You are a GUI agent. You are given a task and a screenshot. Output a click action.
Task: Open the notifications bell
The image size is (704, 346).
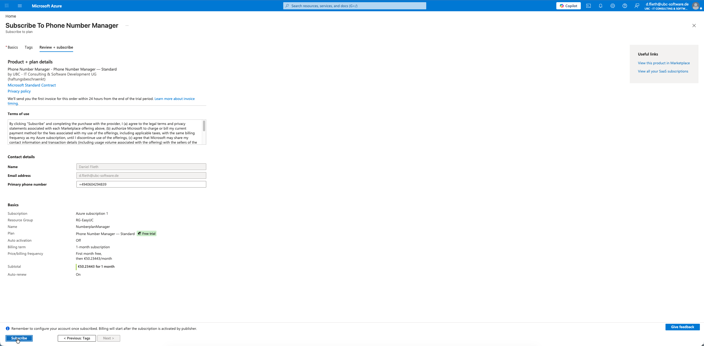(x=601, y=6)
